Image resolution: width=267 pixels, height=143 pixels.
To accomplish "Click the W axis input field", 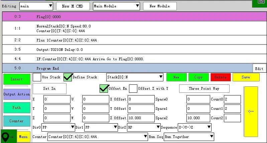I will [96, 118].
